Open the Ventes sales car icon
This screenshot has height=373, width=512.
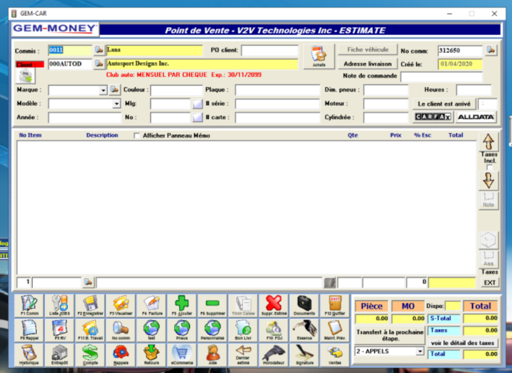pos(335,355)
